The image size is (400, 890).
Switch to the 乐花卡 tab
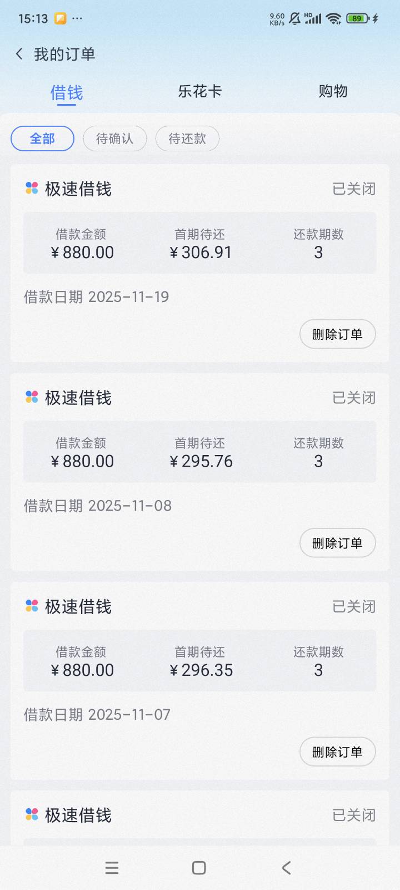pos(199,91)
